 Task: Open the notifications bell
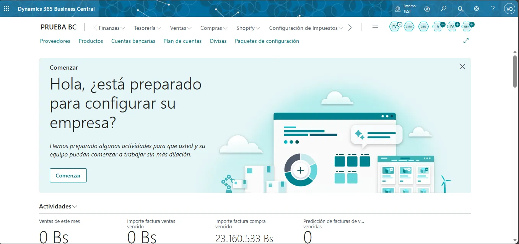(x=460, y=8)
